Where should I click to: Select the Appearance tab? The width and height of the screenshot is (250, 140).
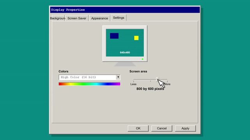(x=99, y=18)
